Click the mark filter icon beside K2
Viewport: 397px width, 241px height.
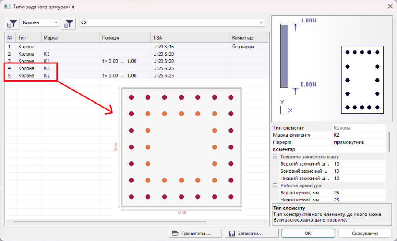click(69, 23)
